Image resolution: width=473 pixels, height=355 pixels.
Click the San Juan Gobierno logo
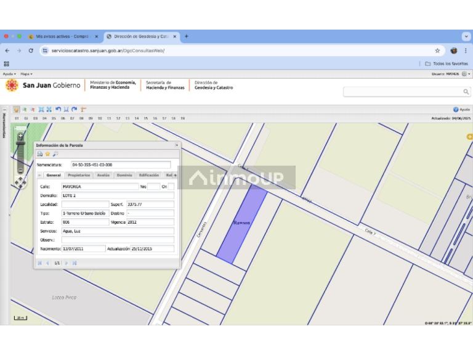(x=43, y=86)
